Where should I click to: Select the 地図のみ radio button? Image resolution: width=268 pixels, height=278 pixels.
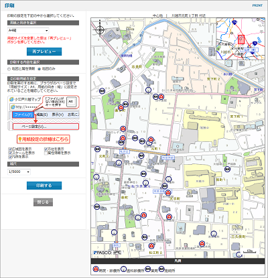40,69
